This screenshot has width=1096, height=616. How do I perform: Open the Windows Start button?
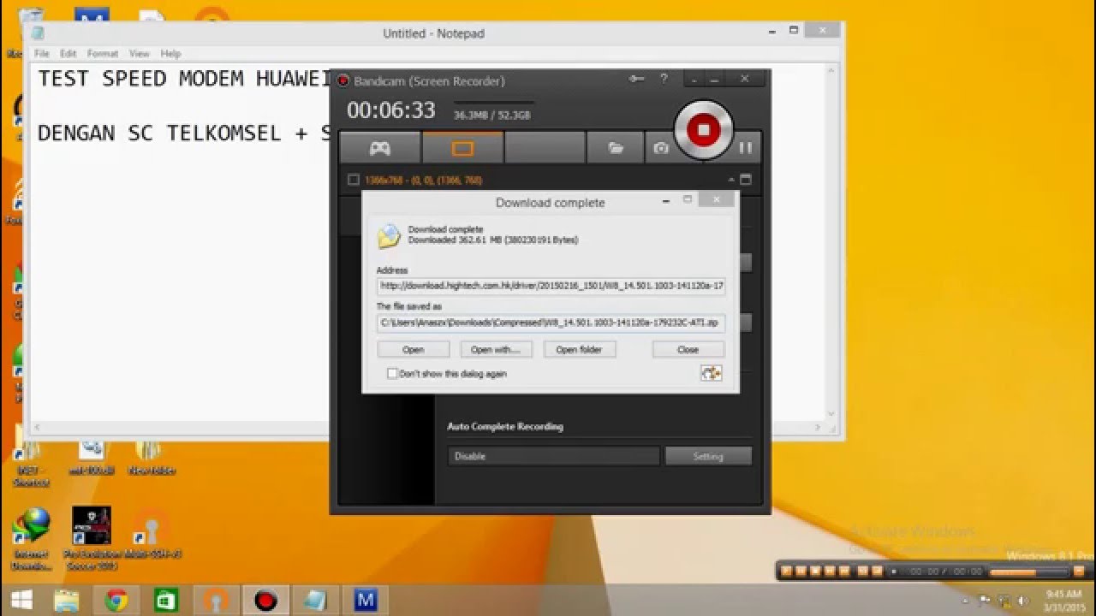tap(21, 600)
